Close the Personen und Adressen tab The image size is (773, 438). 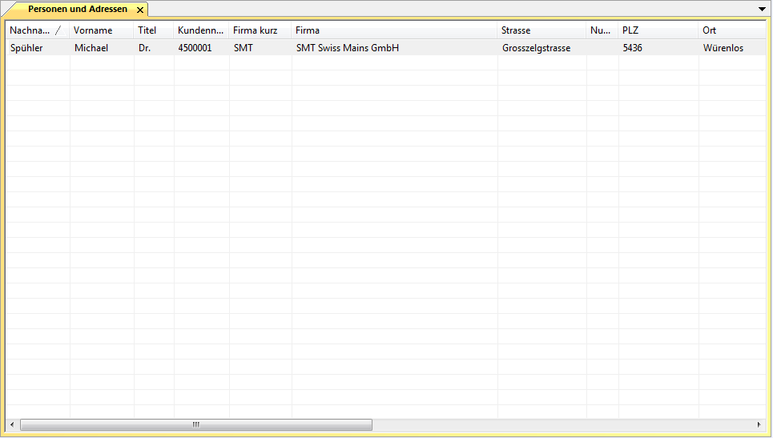(x=139, y=10)
